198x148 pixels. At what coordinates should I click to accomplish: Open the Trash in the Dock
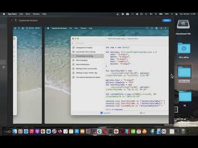(183, 131)
